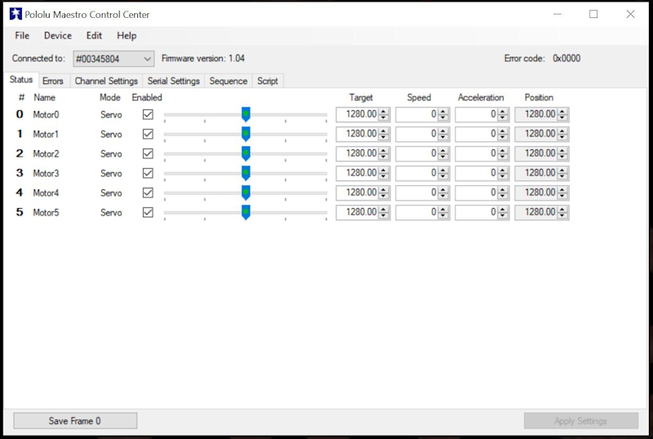
Task: Open the Script tab
Action: [x=268, y=82]
